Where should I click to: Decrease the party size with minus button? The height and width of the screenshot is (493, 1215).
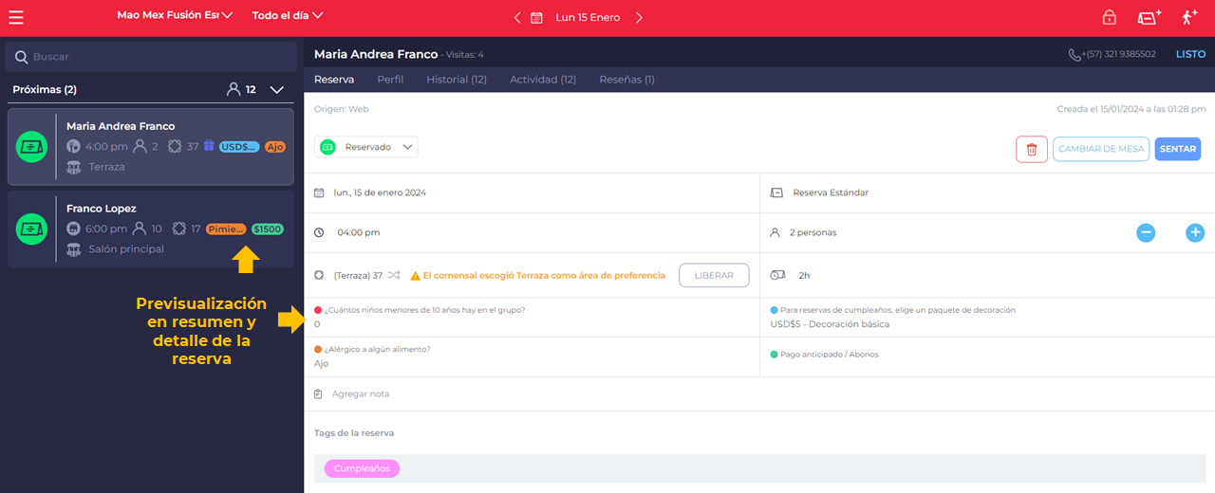click(1146, 232)
